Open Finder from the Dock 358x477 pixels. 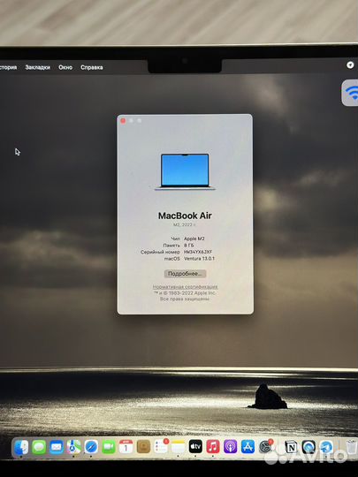(21, 448)
